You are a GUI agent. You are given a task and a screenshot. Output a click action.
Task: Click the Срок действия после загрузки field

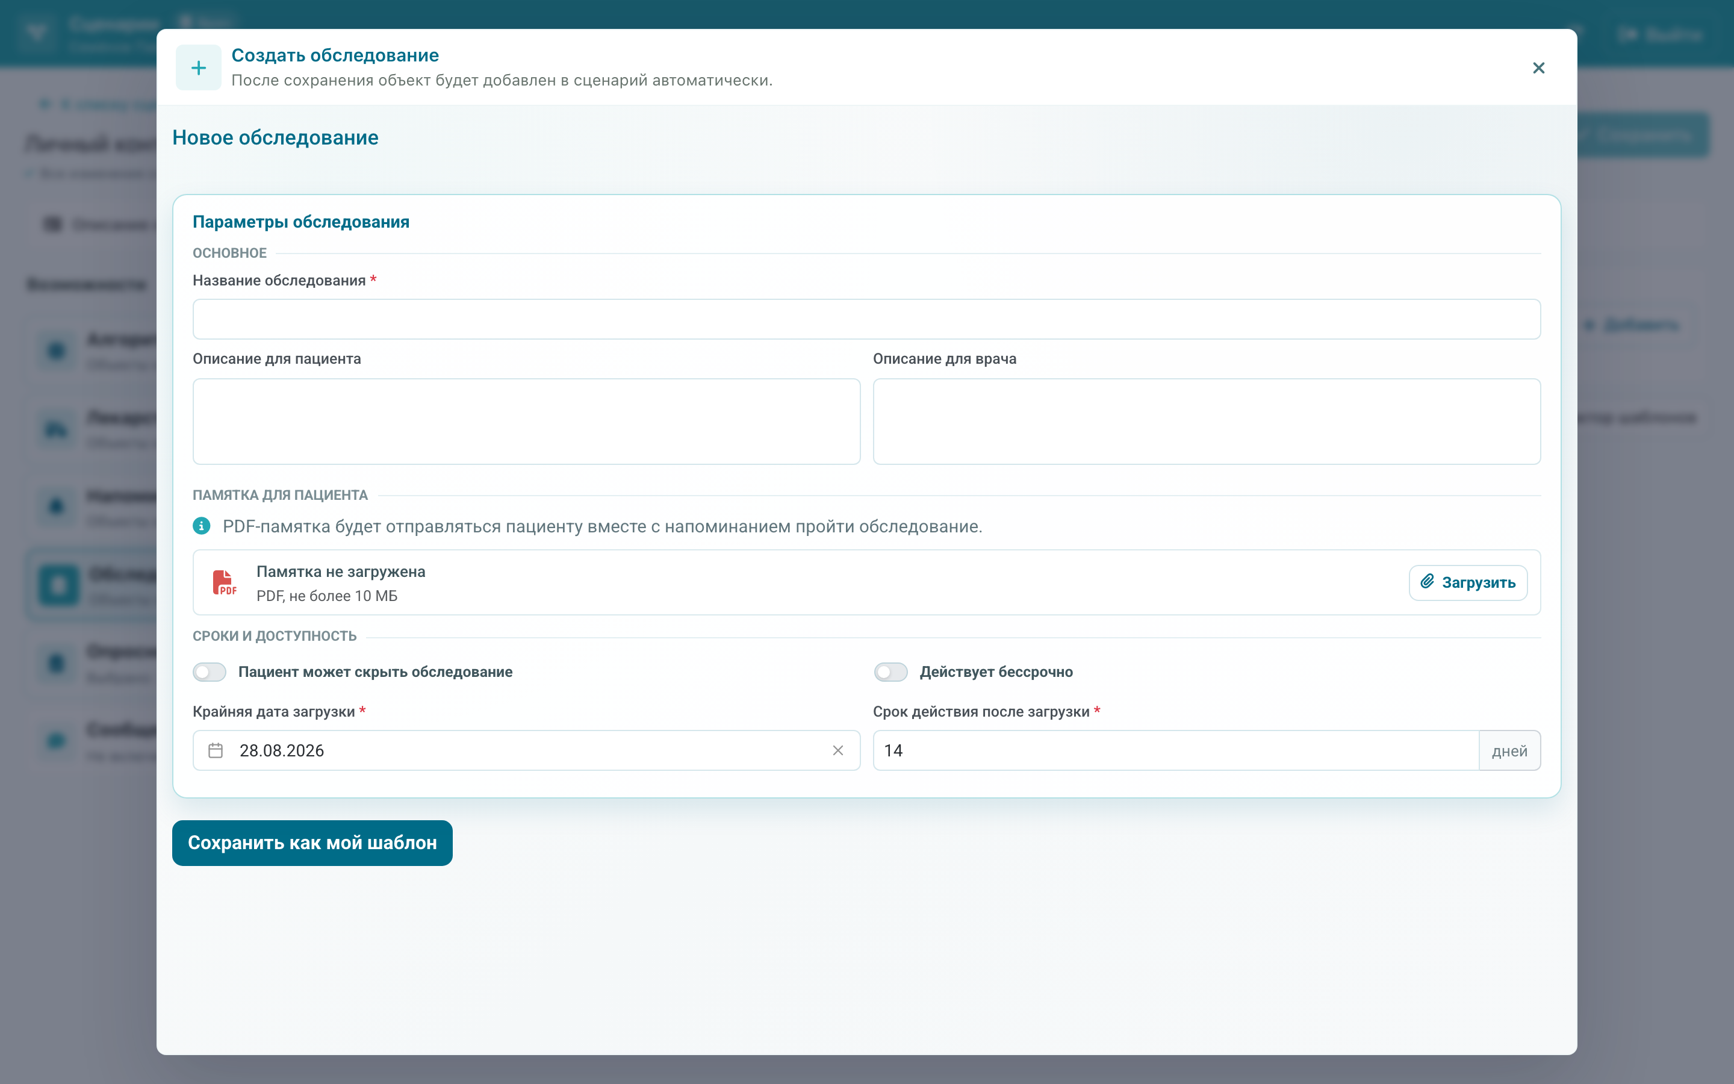tap(1176, 750)
